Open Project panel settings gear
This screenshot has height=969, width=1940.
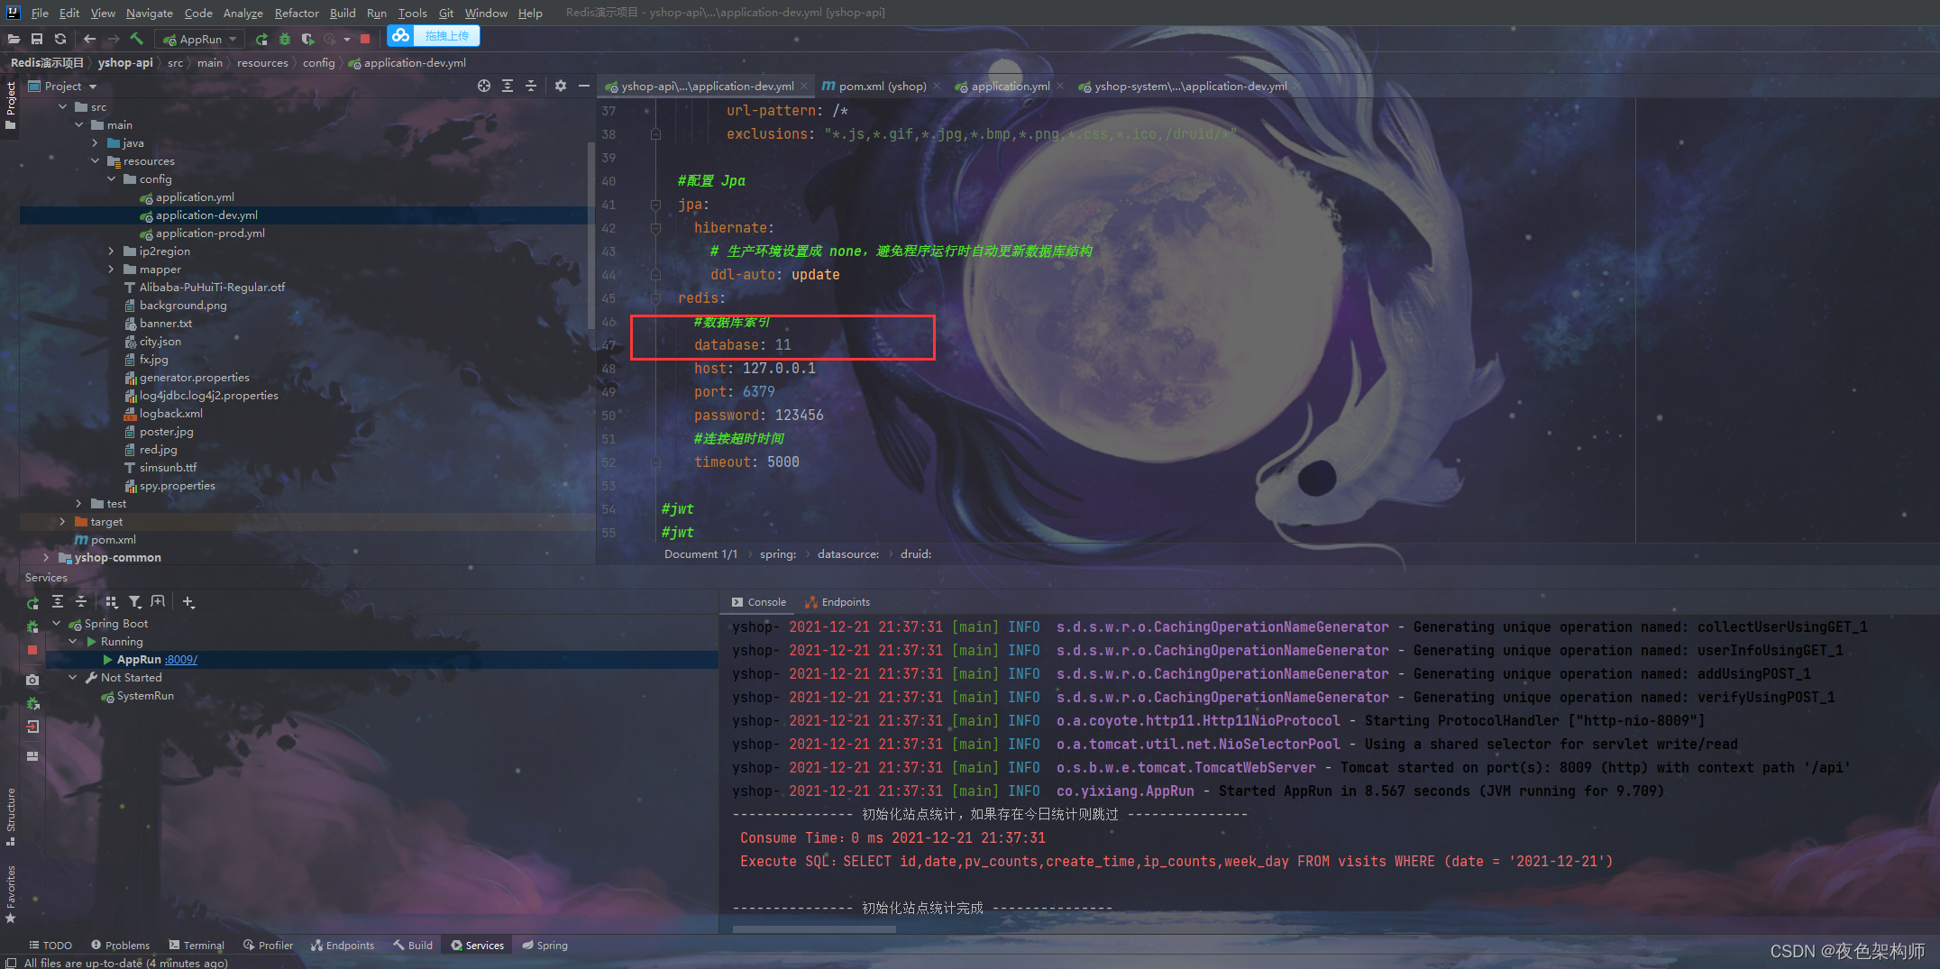pyautogui.click(x=561, y=86)
